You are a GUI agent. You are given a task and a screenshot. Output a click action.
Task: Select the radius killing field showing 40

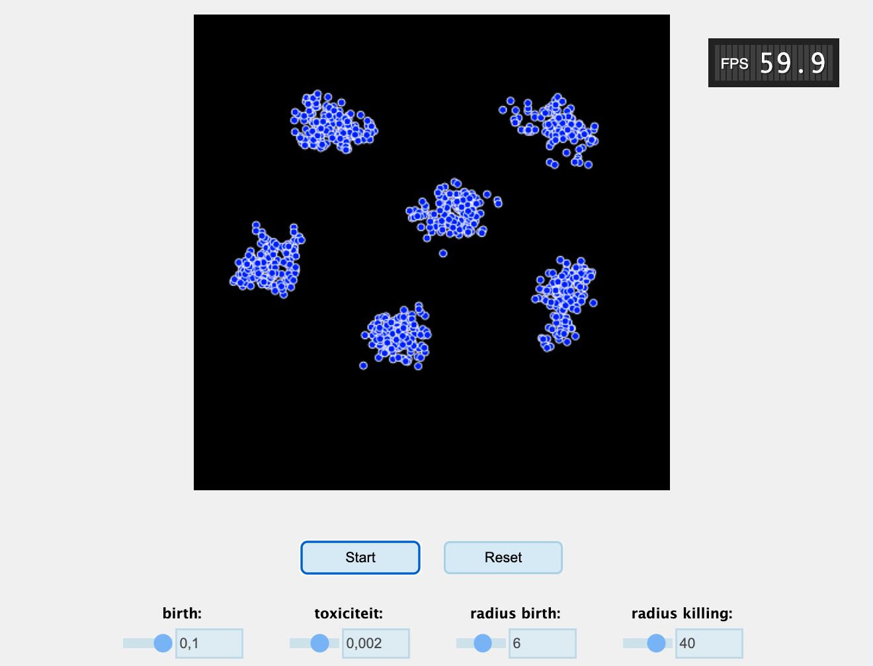click(709, 643)
